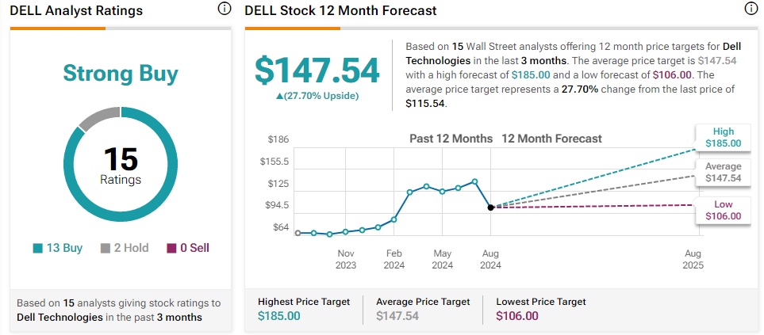Image resolution: width=764 pixels, height=335 pixels.
Task: Click Past 12 Months chart heading
Action: (451, 139)
